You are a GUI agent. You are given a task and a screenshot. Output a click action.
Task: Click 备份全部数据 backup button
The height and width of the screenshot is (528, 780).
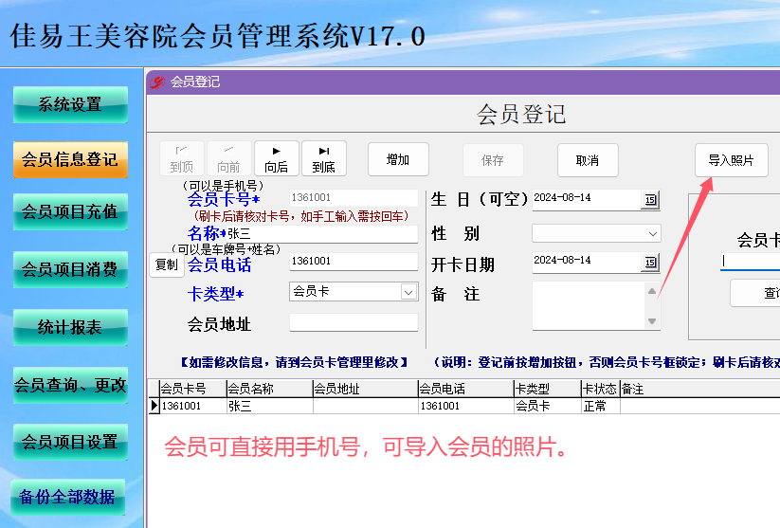[67, 497]
